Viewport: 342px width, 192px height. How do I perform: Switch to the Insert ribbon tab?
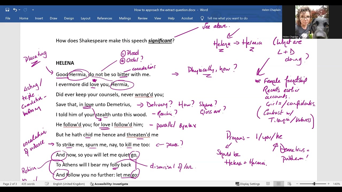click(39, 18)
